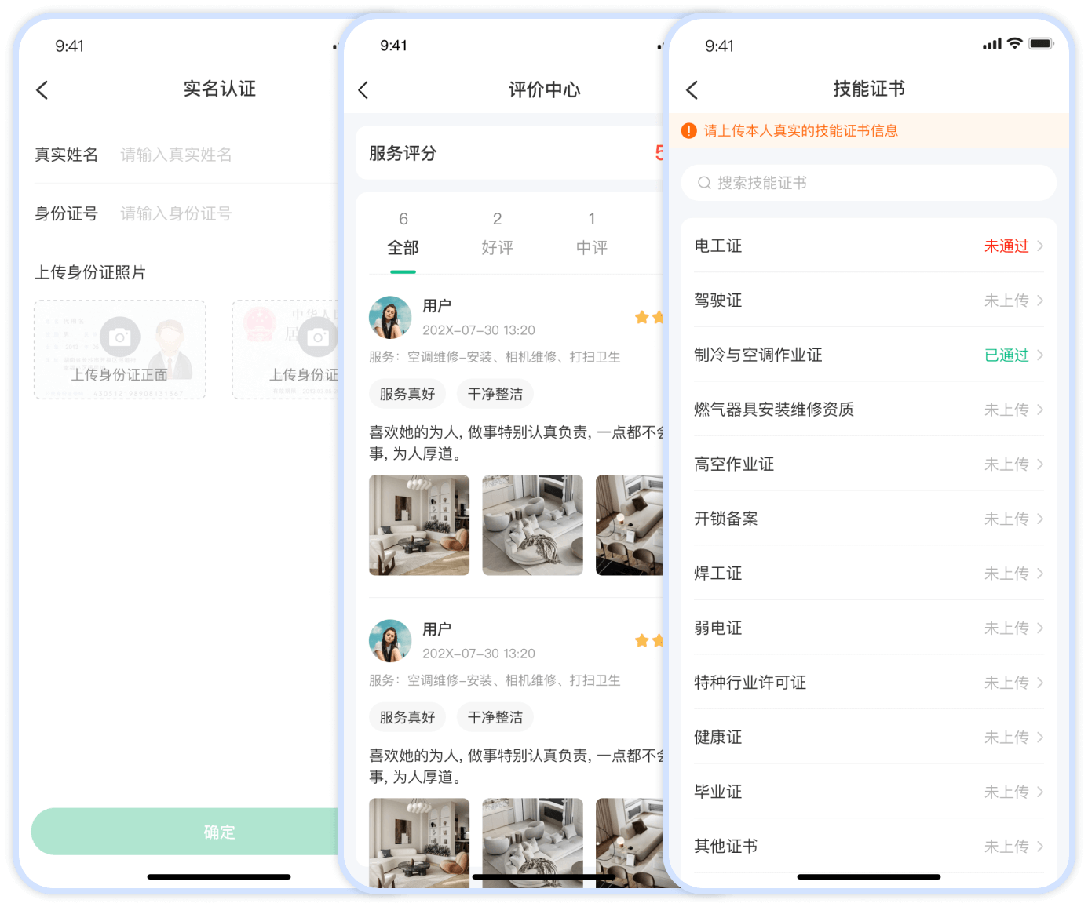Viewport: 1088px width, 907px height.
Task: Tap the second reviewer's avatar
Action: point(390,641)
